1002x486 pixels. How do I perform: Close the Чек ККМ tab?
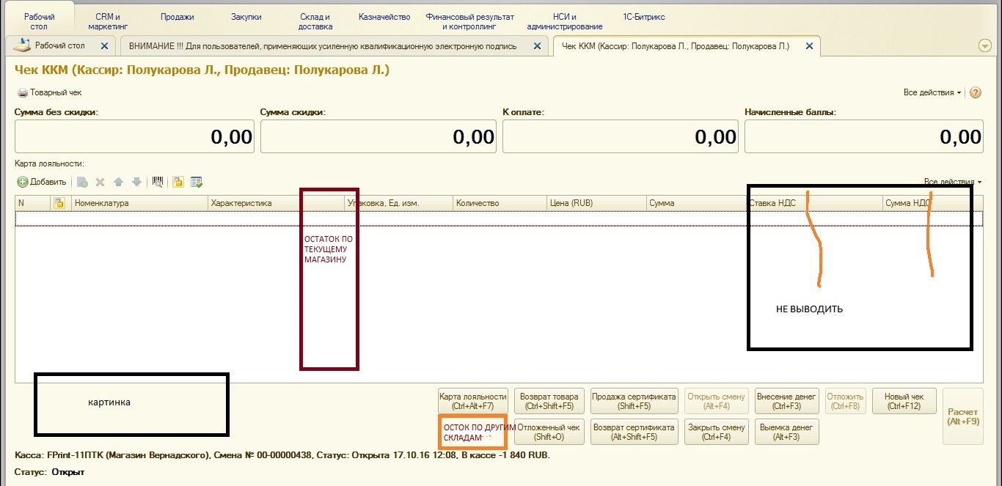[809, 45]
